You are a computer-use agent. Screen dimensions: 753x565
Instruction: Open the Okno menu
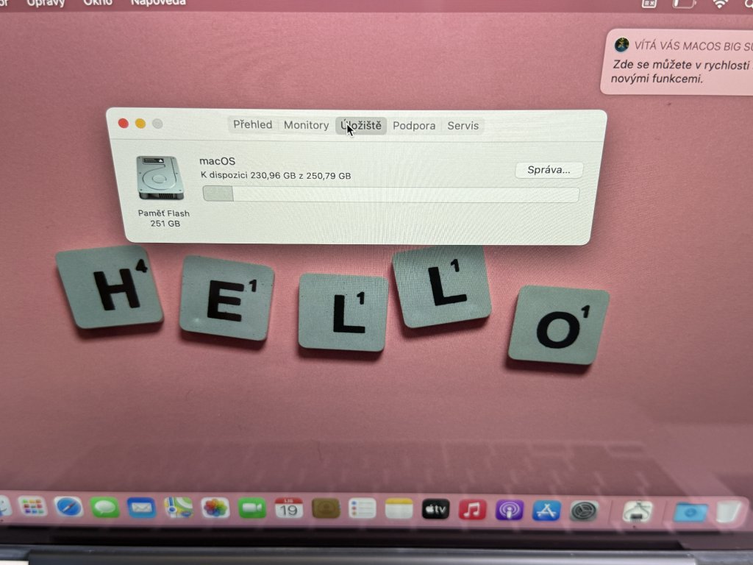(98, 3)
